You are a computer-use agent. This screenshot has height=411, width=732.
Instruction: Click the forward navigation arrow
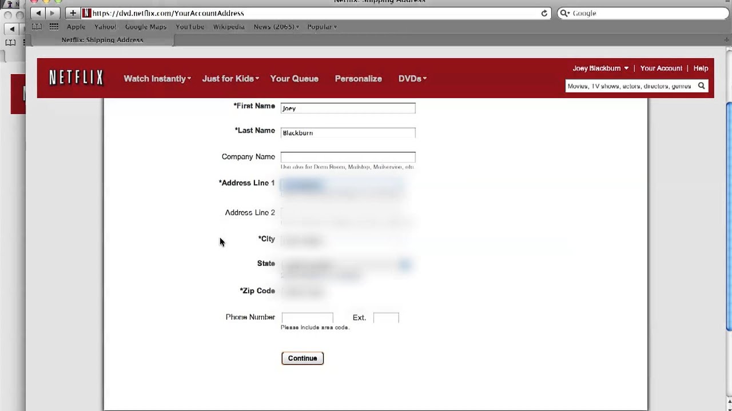[x=51, y=13]
